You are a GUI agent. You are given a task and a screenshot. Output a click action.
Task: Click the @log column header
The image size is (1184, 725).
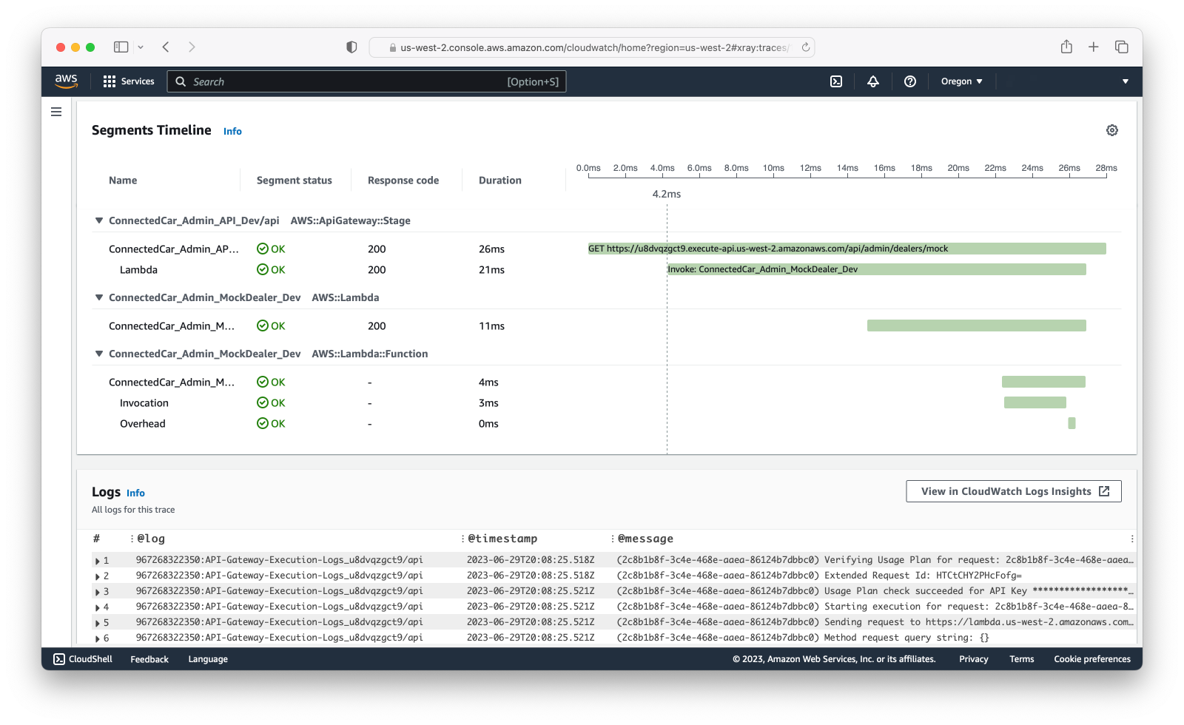(x=151, y=539)
